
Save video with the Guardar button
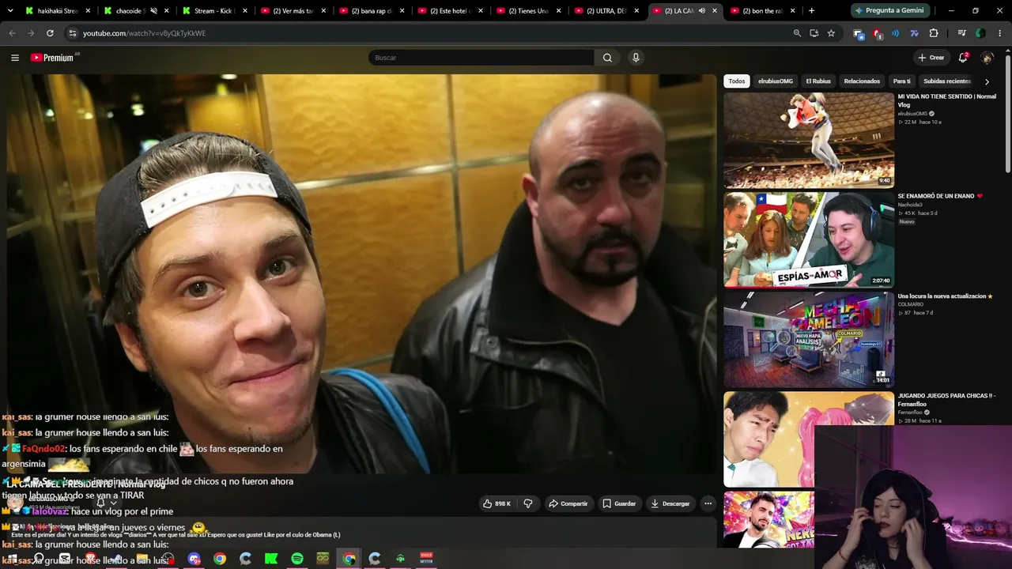pyautogui.click(x=619, y=503)
